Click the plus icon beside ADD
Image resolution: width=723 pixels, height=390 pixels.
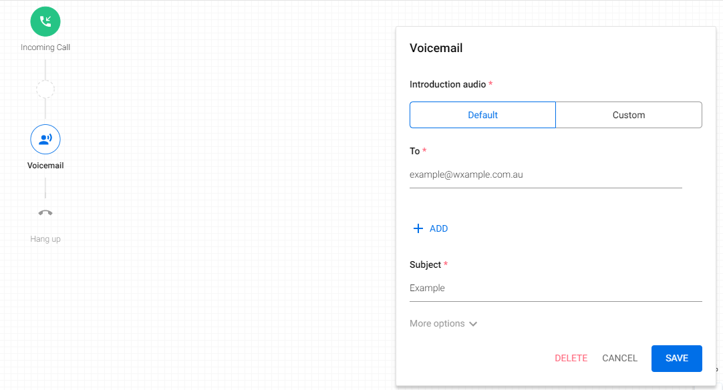(x=418, y=228)
